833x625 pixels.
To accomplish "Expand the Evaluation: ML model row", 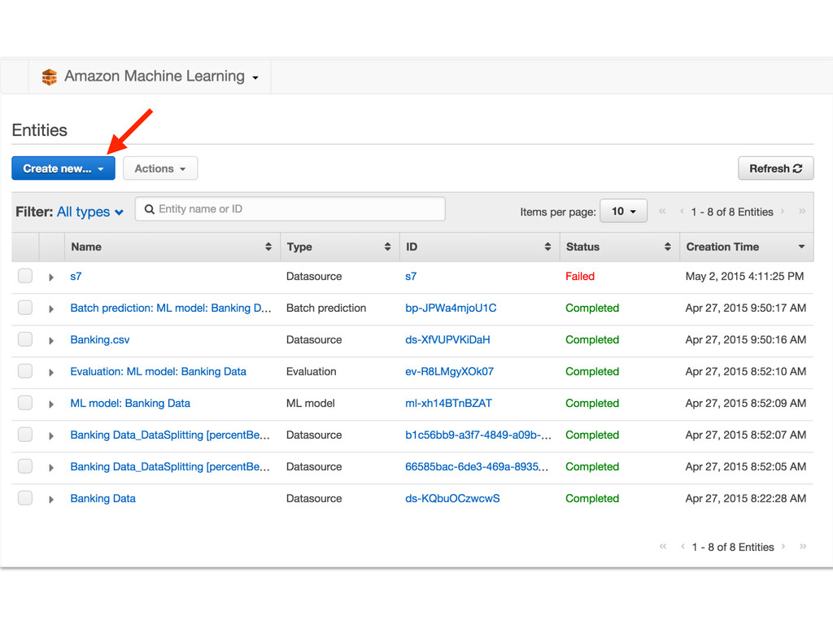I will pyautogui.click(x=51, y=373).
